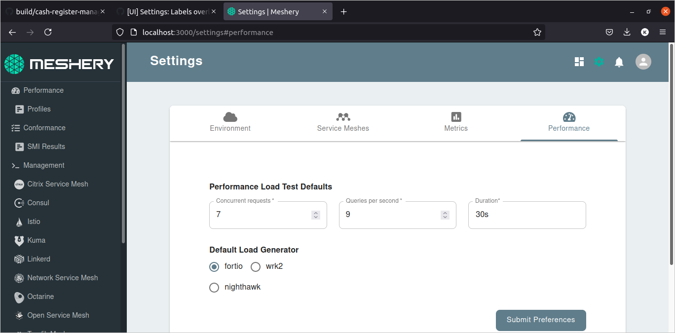675x333 pixels.
Task: Choose nighthawk as load generator
Action: click(x=214, y=287)
